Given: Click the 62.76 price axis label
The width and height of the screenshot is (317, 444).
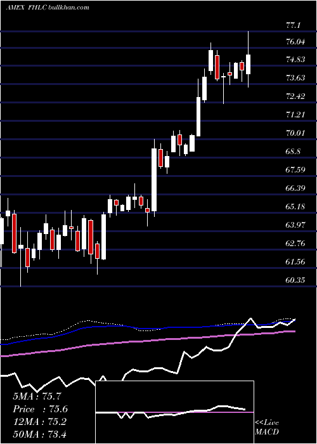Looking at the screenshot, I should (295, 243).
